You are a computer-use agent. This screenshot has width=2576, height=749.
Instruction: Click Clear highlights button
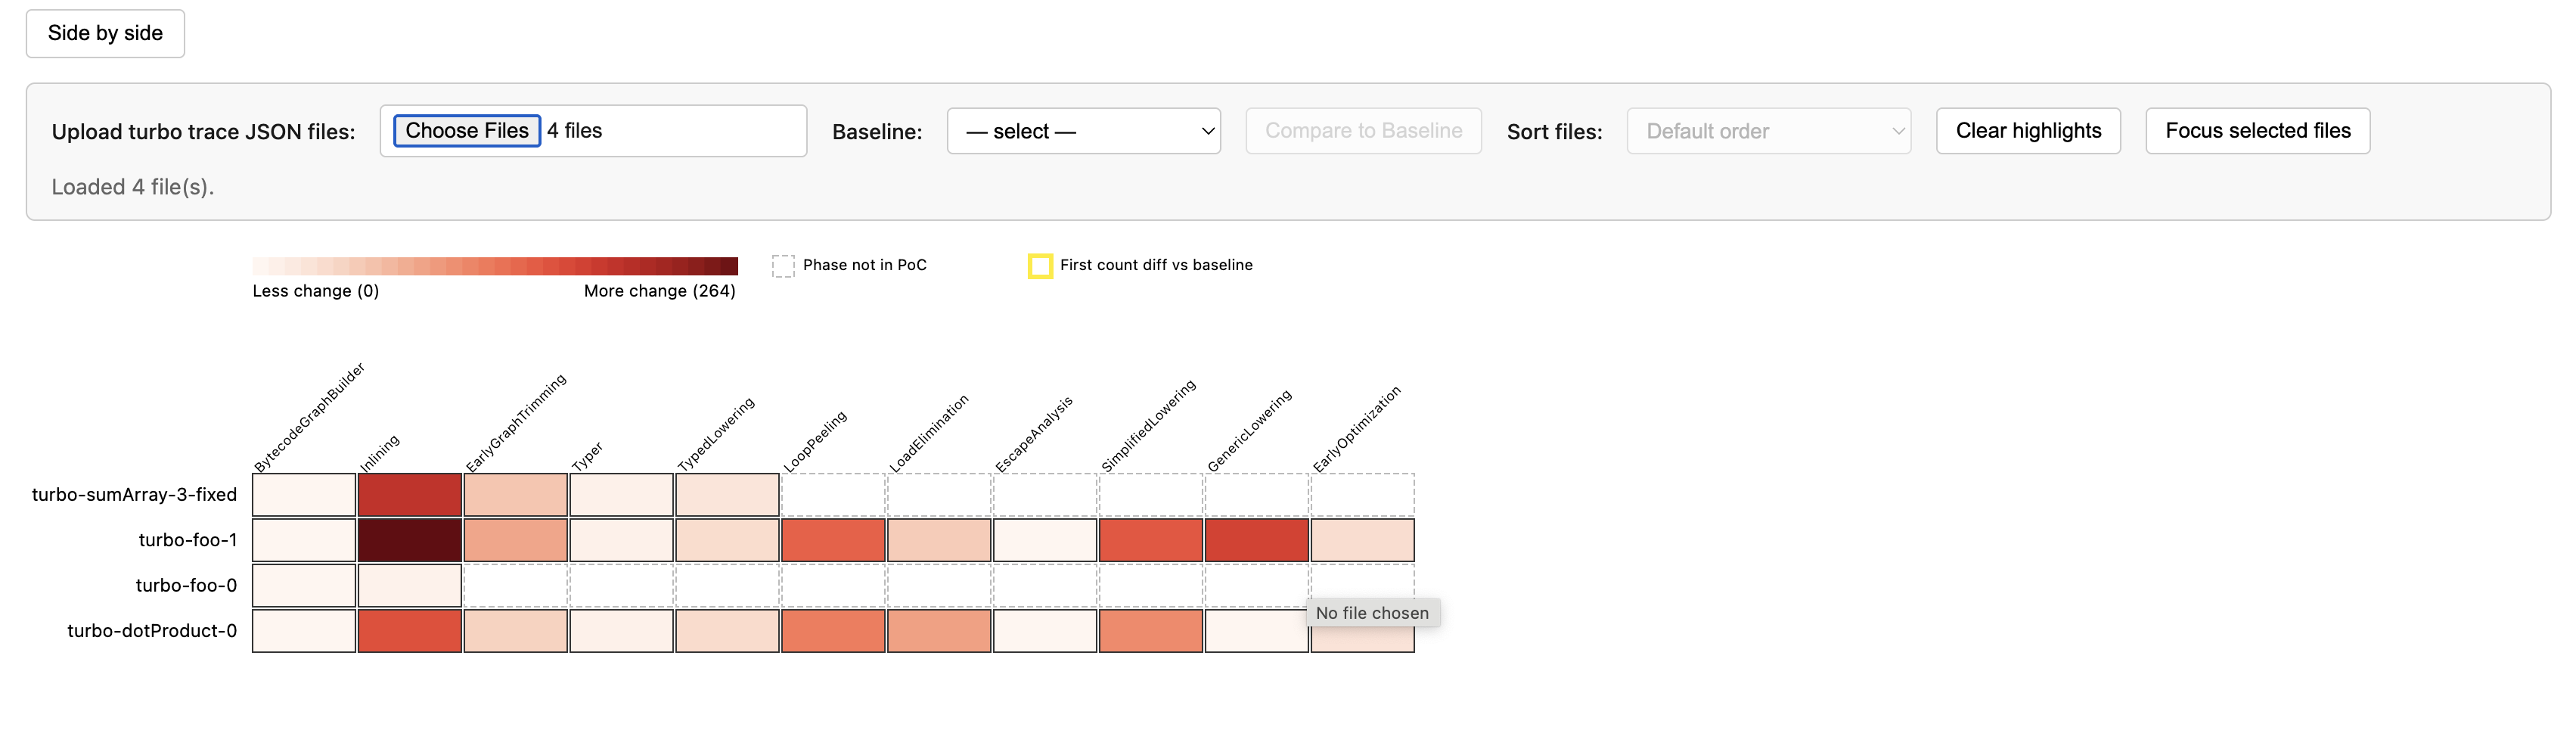(2028, 131)
